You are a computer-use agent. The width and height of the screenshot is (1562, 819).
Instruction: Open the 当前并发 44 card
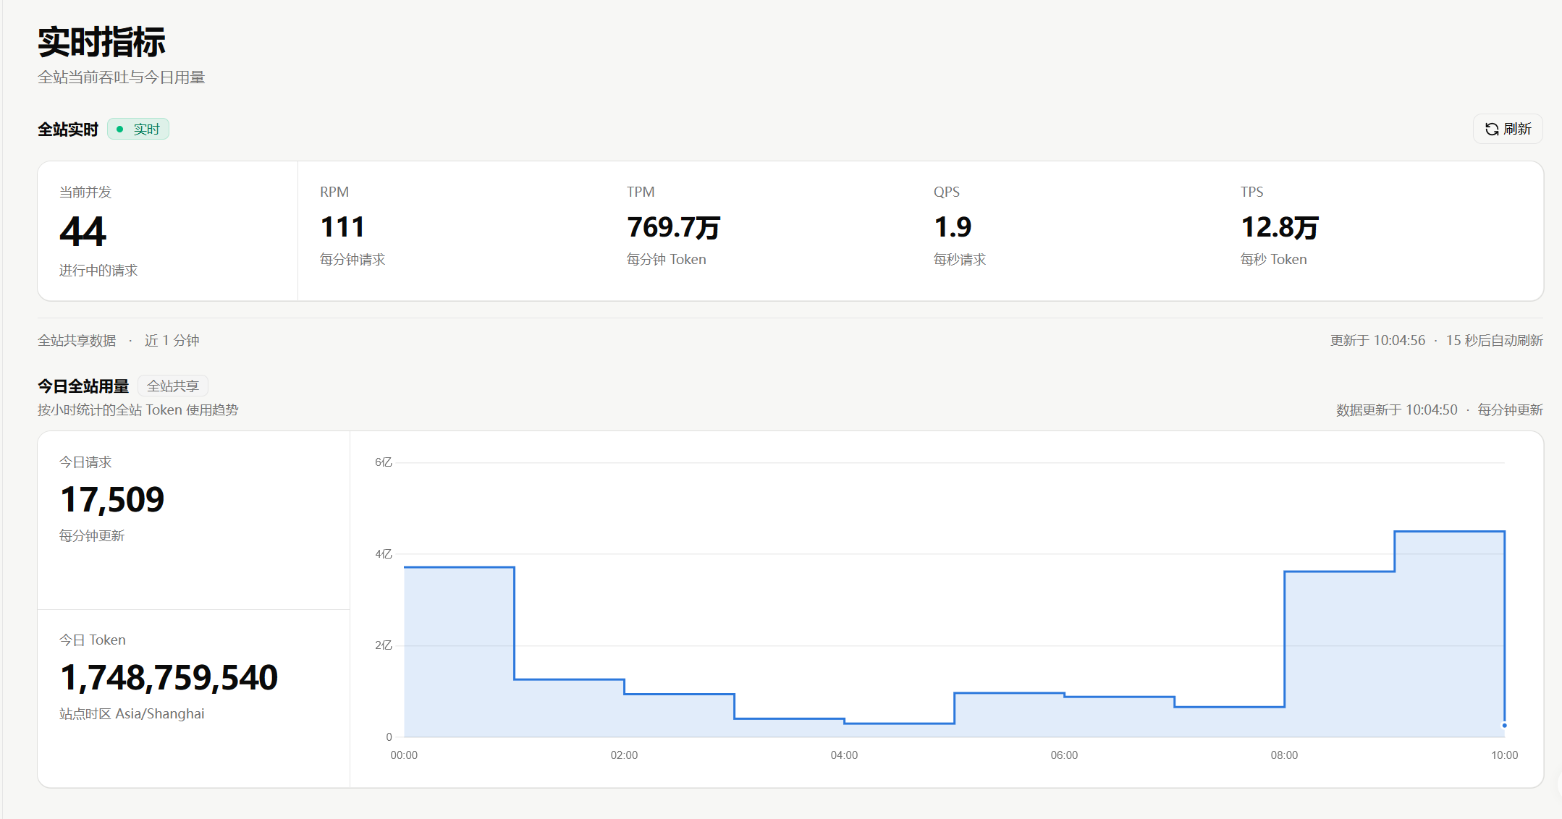click(x=168, y=231)
